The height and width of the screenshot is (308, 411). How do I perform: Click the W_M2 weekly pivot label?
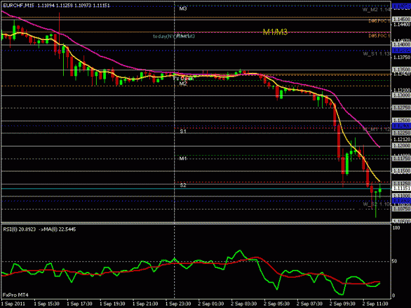[377, 10]
